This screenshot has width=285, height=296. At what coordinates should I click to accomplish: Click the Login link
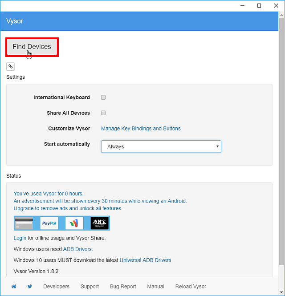click(x=20, y=238)
